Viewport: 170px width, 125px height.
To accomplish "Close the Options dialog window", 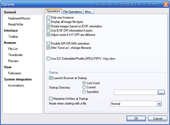I will [166, 4].
